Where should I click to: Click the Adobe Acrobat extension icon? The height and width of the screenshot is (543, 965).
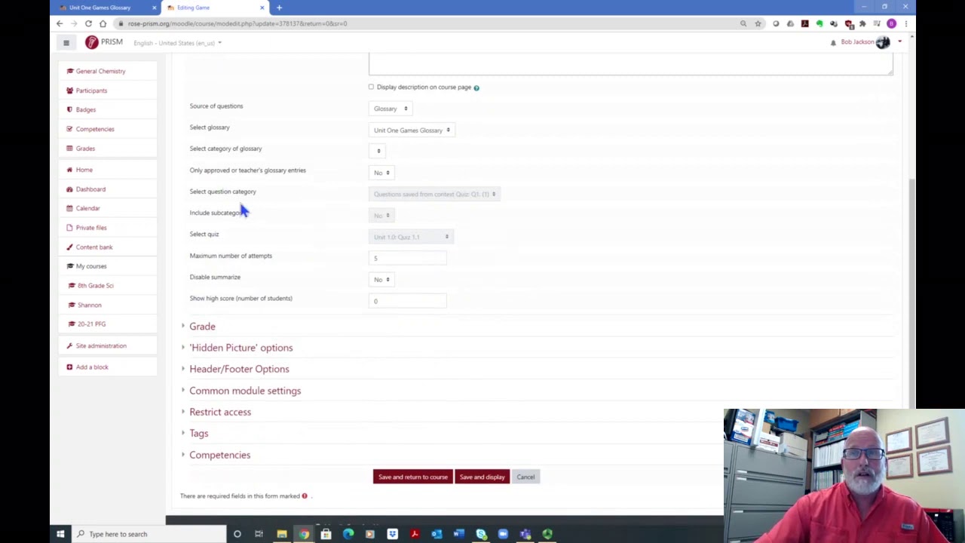click(x=805, y=23)
